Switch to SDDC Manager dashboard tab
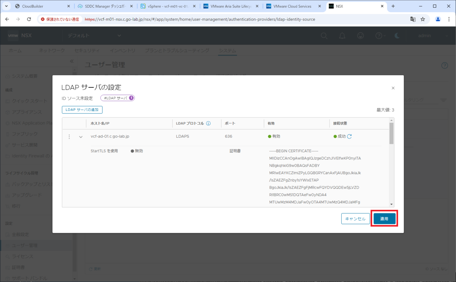The height and width of the screenshot is (282, 456). coord(104,6)
